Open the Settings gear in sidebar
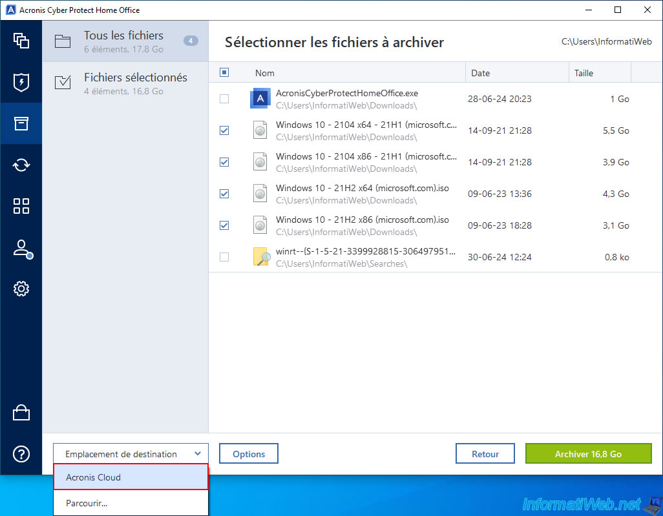The width and height of the screenshot is (663, 516). [x=21, y=289]
